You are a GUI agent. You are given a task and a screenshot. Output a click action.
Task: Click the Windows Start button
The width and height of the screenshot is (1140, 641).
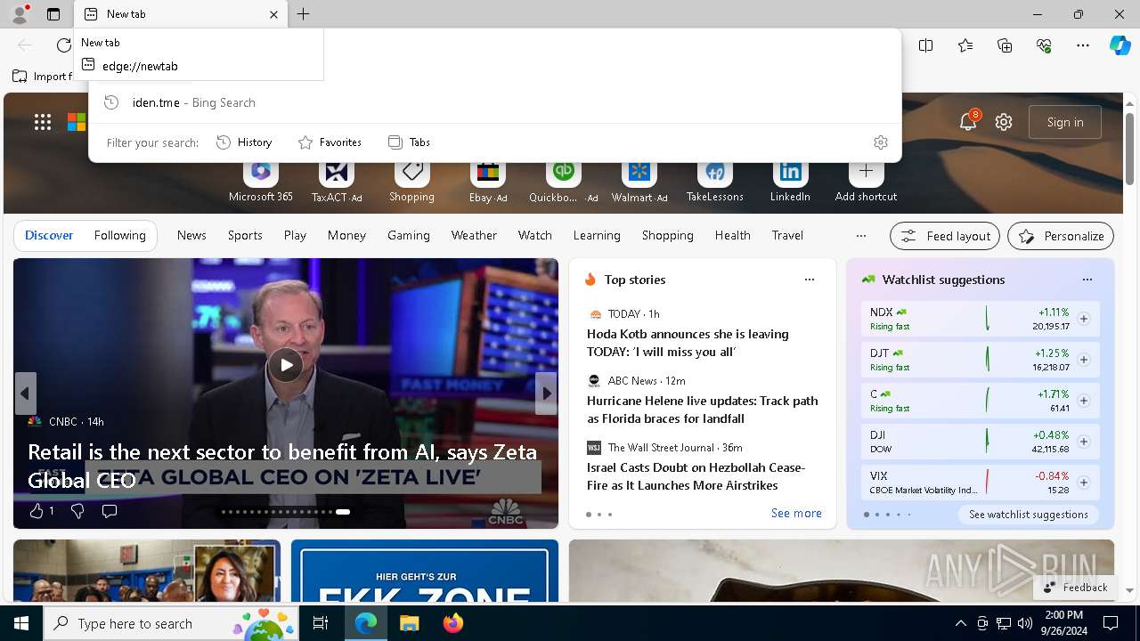tap(21, 623)
